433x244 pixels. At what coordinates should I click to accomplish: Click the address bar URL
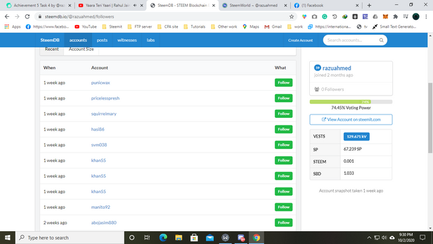(80, 16)
